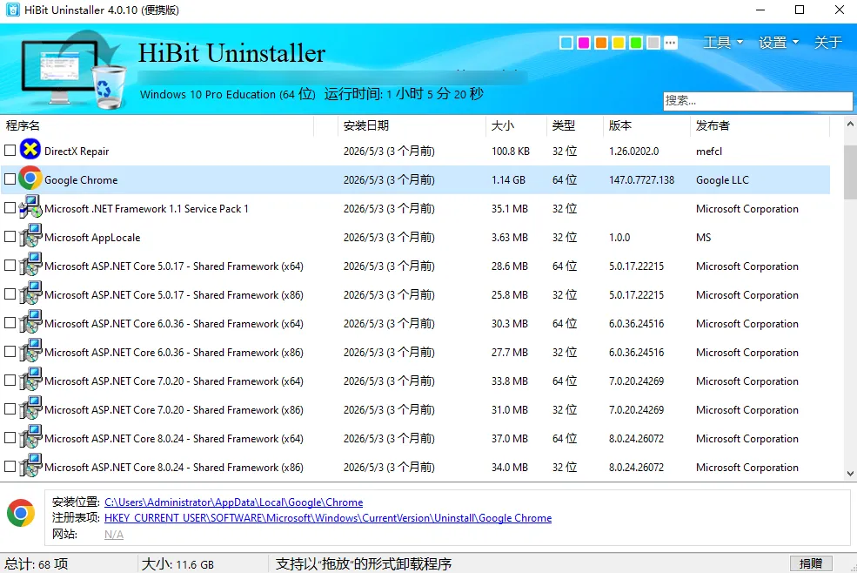Click the Google Chrome icon in list
Screen dimensions: 857x573
click(x=30, y=179)
